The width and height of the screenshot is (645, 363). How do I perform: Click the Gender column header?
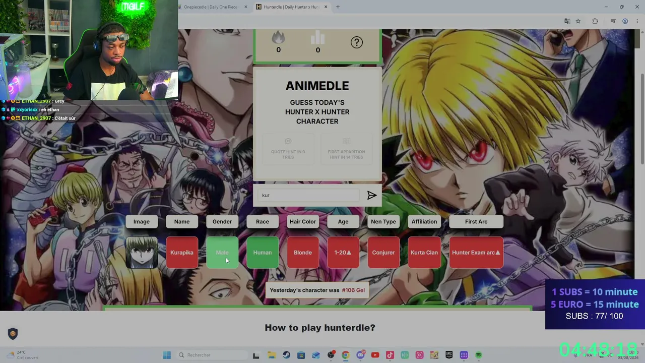coord(222,222)
